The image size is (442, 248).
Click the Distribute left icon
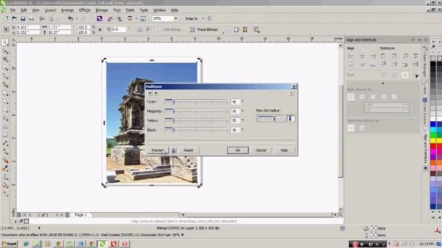point(383,56)
